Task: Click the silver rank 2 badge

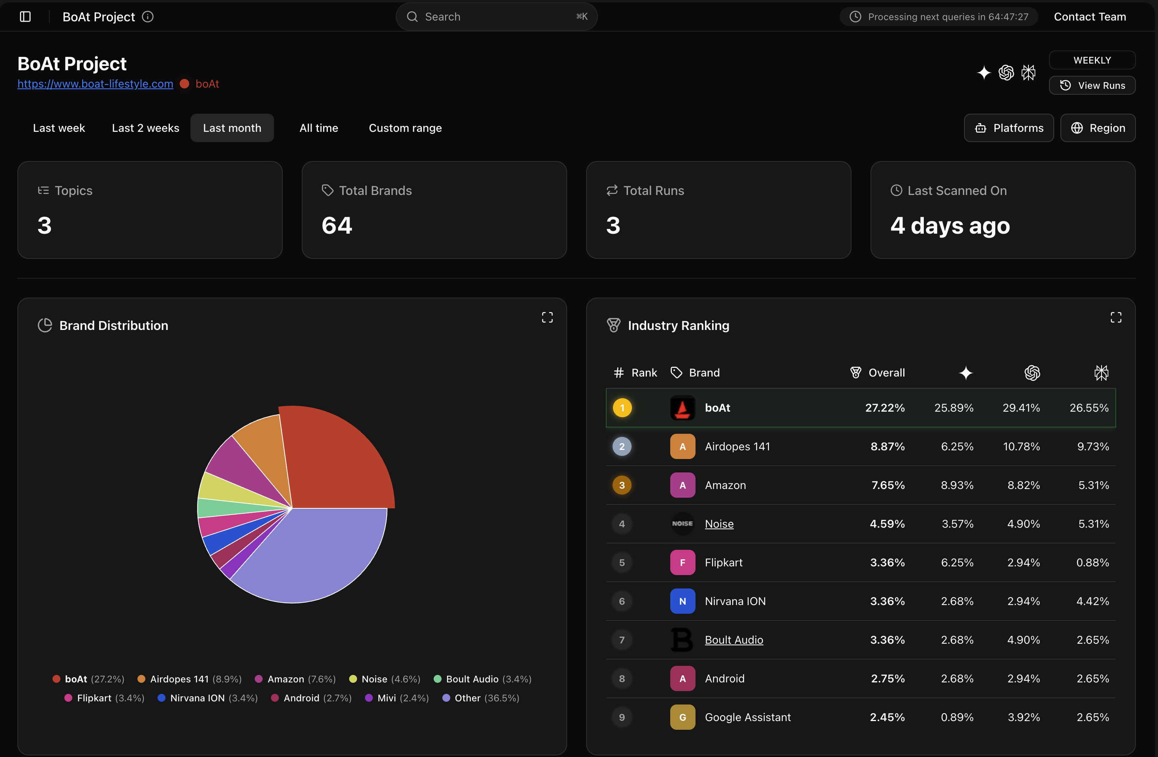Action: [x=622, y=446]
